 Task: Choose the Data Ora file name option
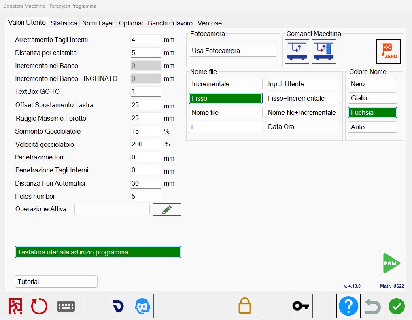click(x=302, y=127)
